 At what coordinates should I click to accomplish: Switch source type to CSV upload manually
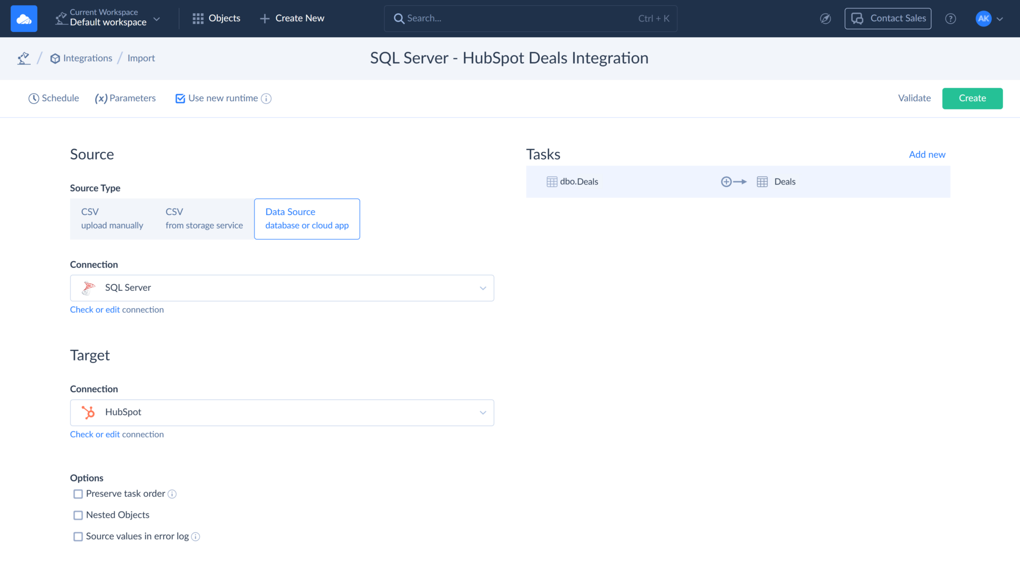point(112,219)
